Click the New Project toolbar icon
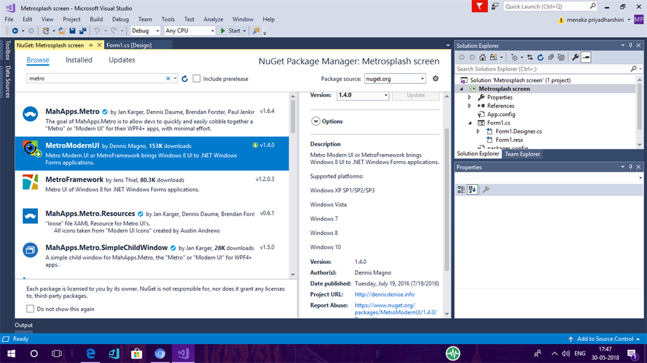 coord(45,30)
